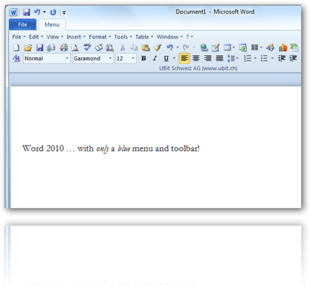Justify the paragraph text
This screenshot has height=289, width=310.
click(220, 59)
